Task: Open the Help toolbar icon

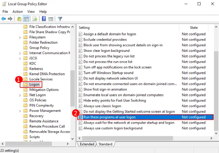Action: pos(44,18)
